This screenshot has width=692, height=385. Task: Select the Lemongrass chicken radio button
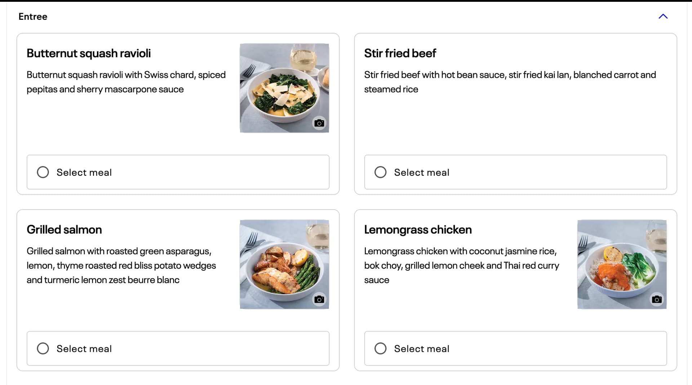380,348
